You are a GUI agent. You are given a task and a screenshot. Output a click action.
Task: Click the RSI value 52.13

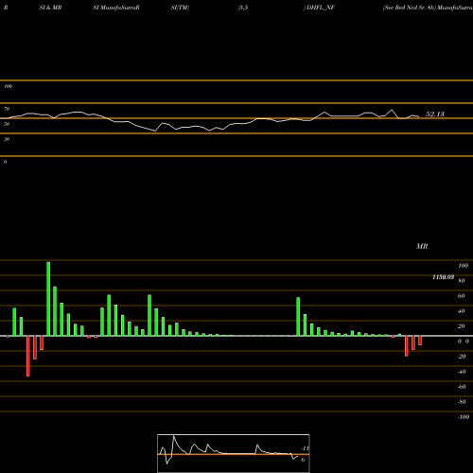click(x=435, y=114)
